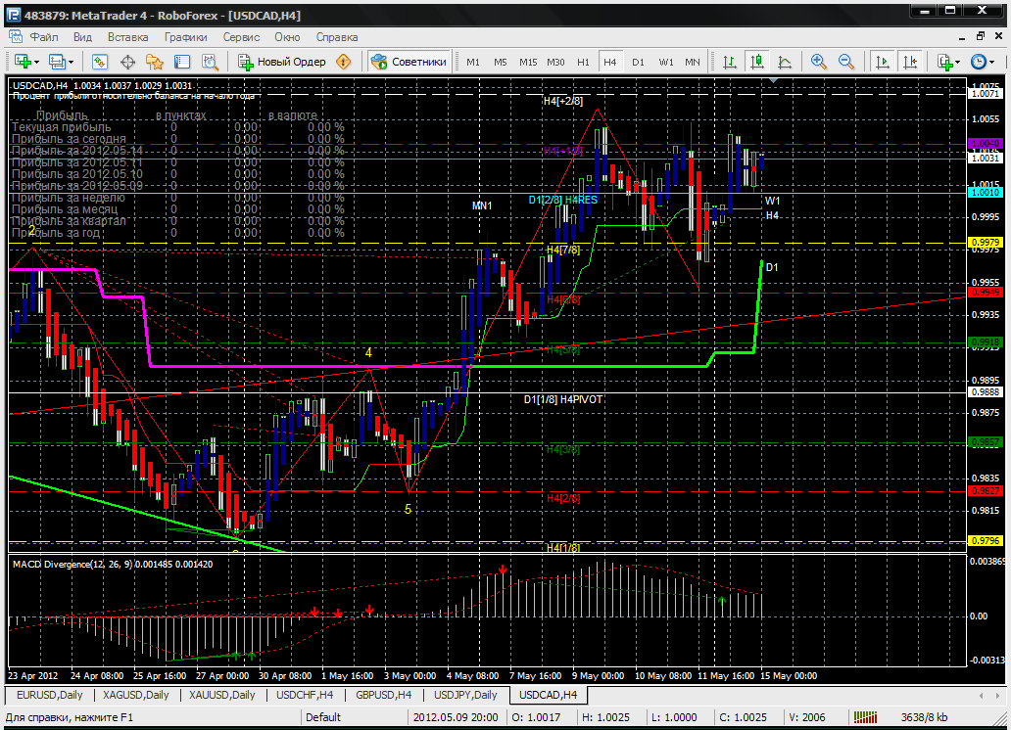Toggle chart shift icon
Image resolution: width=1011 pixels, height=730 pixels.
coord(910,62)
